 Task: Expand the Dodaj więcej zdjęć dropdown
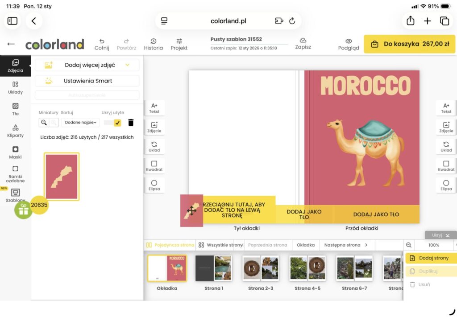click(x=127, y=65)
